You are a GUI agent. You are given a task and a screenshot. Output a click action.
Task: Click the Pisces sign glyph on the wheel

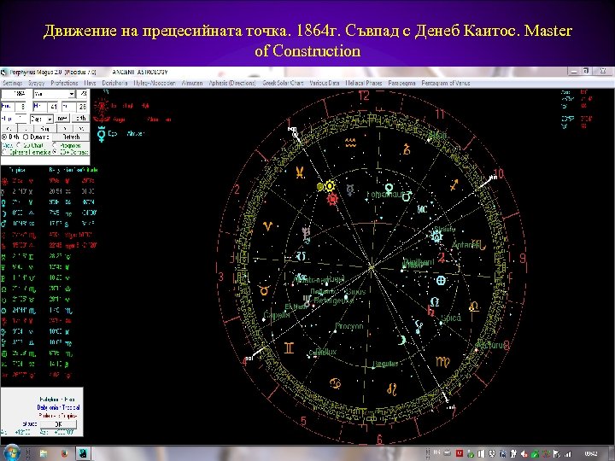pos(299,172)
